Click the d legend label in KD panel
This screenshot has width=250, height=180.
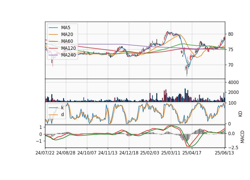[x=63, y=115]
